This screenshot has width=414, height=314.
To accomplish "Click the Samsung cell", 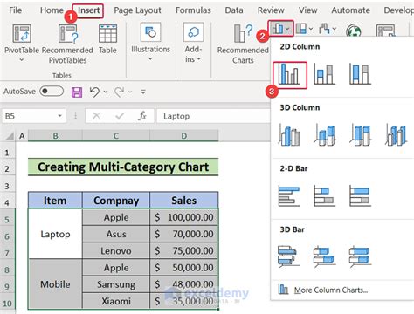I will (116, 284).
